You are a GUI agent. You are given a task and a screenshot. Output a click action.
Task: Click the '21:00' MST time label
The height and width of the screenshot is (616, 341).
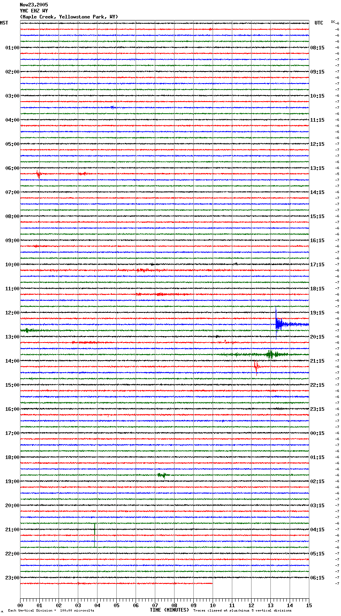pyautogui.click(x=12, y=530)
